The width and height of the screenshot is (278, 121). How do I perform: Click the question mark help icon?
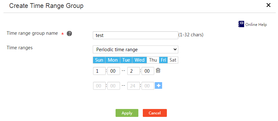pos(69,33)
